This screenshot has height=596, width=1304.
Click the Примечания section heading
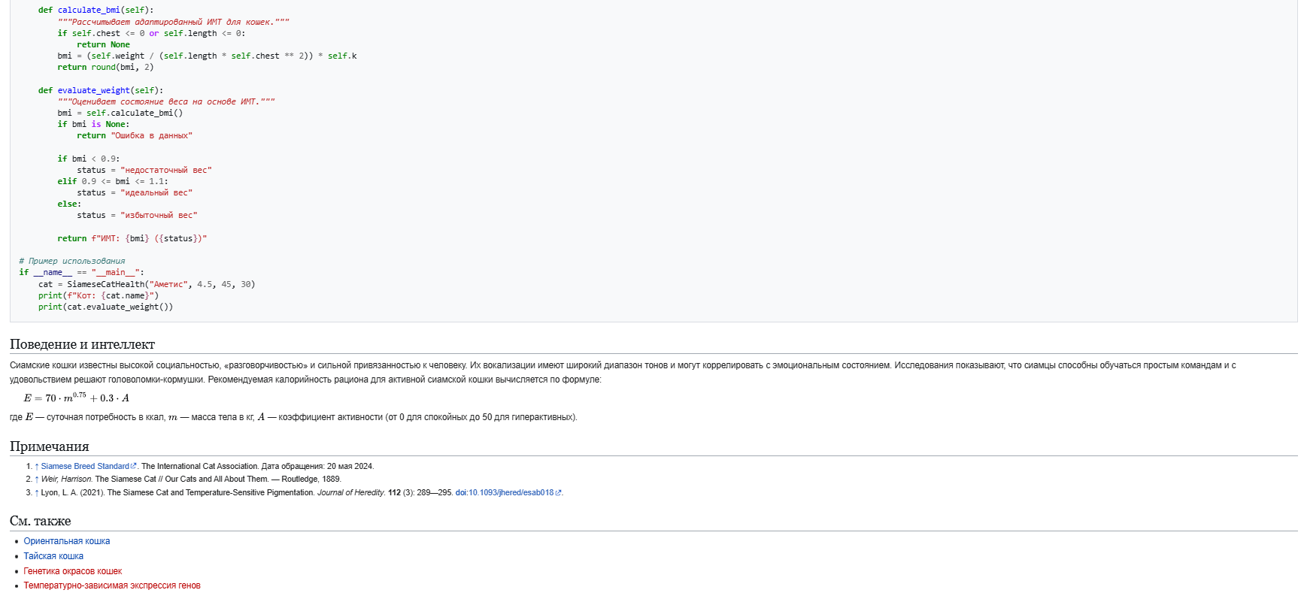coord(49,446)
